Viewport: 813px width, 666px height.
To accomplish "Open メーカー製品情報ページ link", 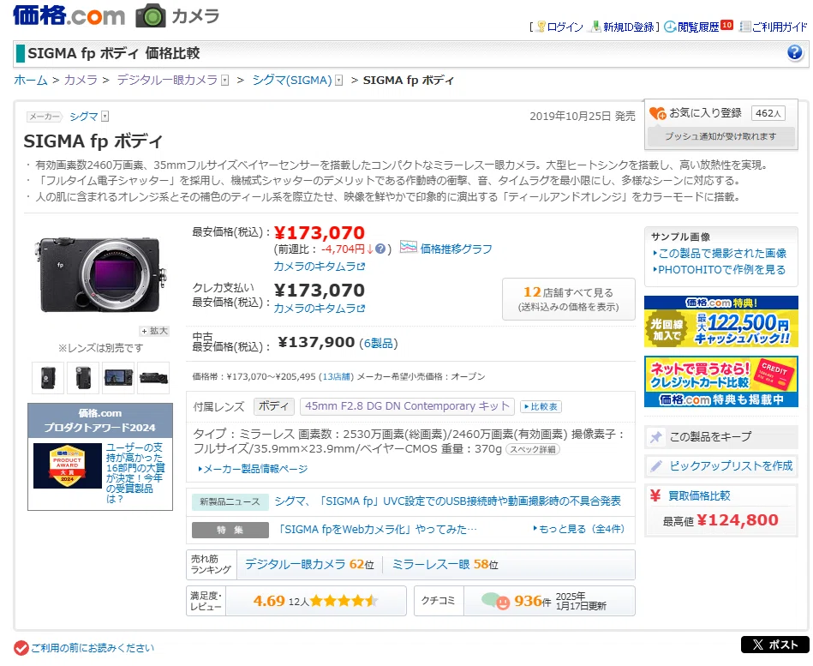I will [x=253, y=469].
